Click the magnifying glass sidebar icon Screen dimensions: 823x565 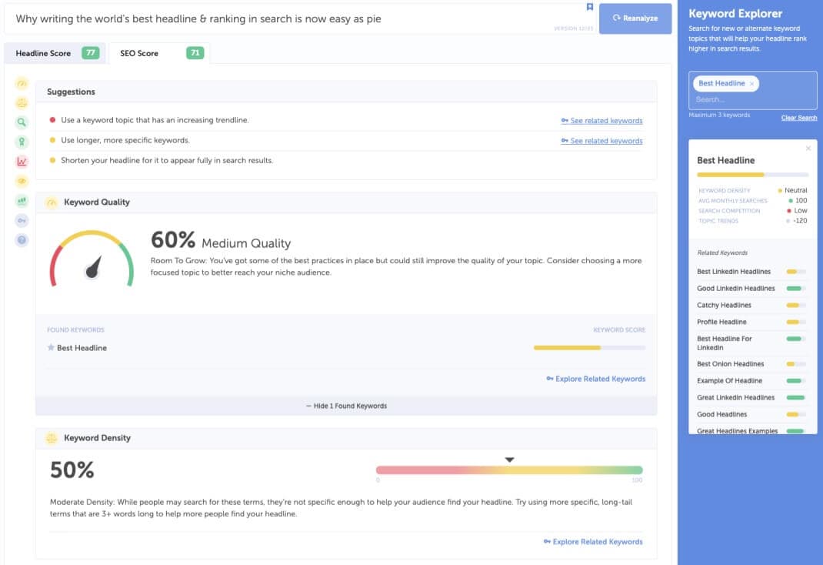(22, 122)
